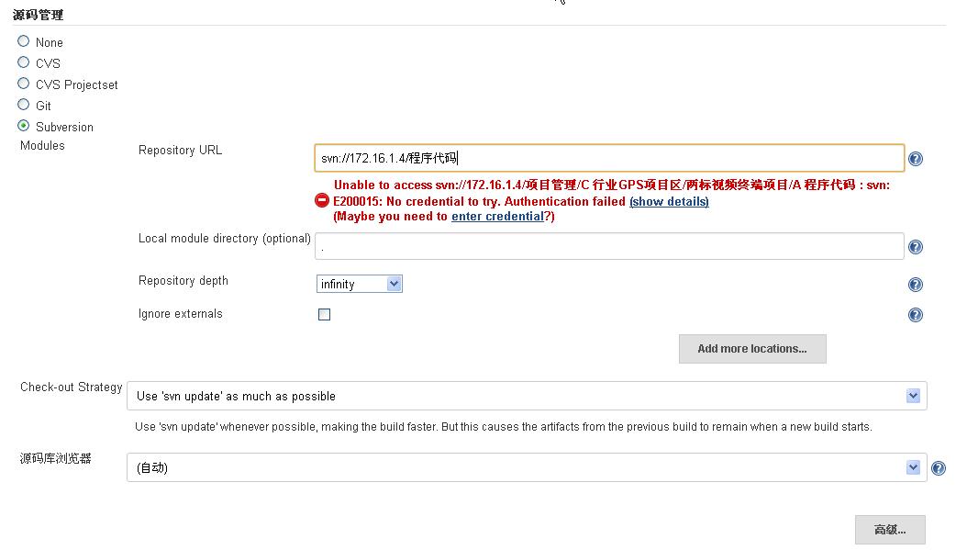Select the CVS Projectset option

(x=24, y=84)
